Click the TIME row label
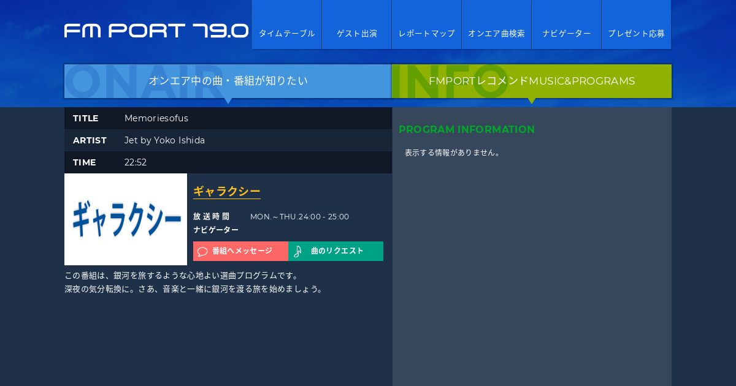The image size is (736, 386). coord(85,162)
